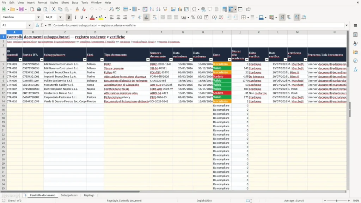The image size is (361, 203).
Task: Open the Function Wizard fx icon
Action: (37, 25)
